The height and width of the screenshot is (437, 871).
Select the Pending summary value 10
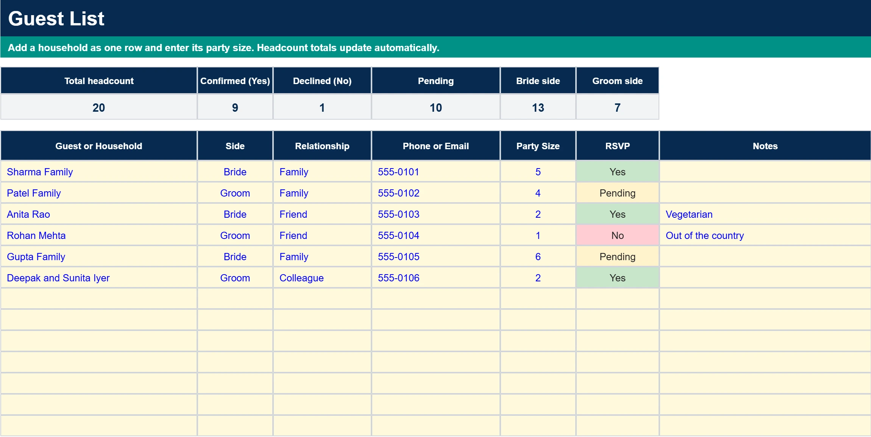436,107
